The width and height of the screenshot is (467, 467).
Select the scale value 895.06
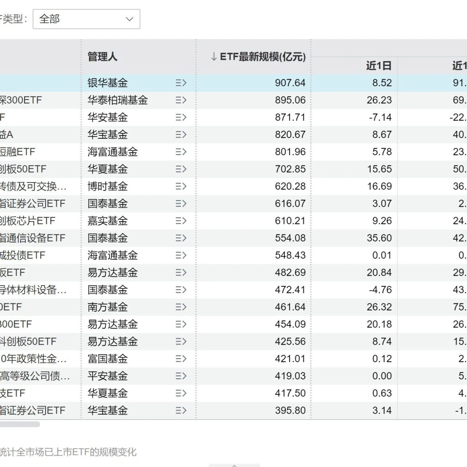pyautogui.click(x=290, y=100)
